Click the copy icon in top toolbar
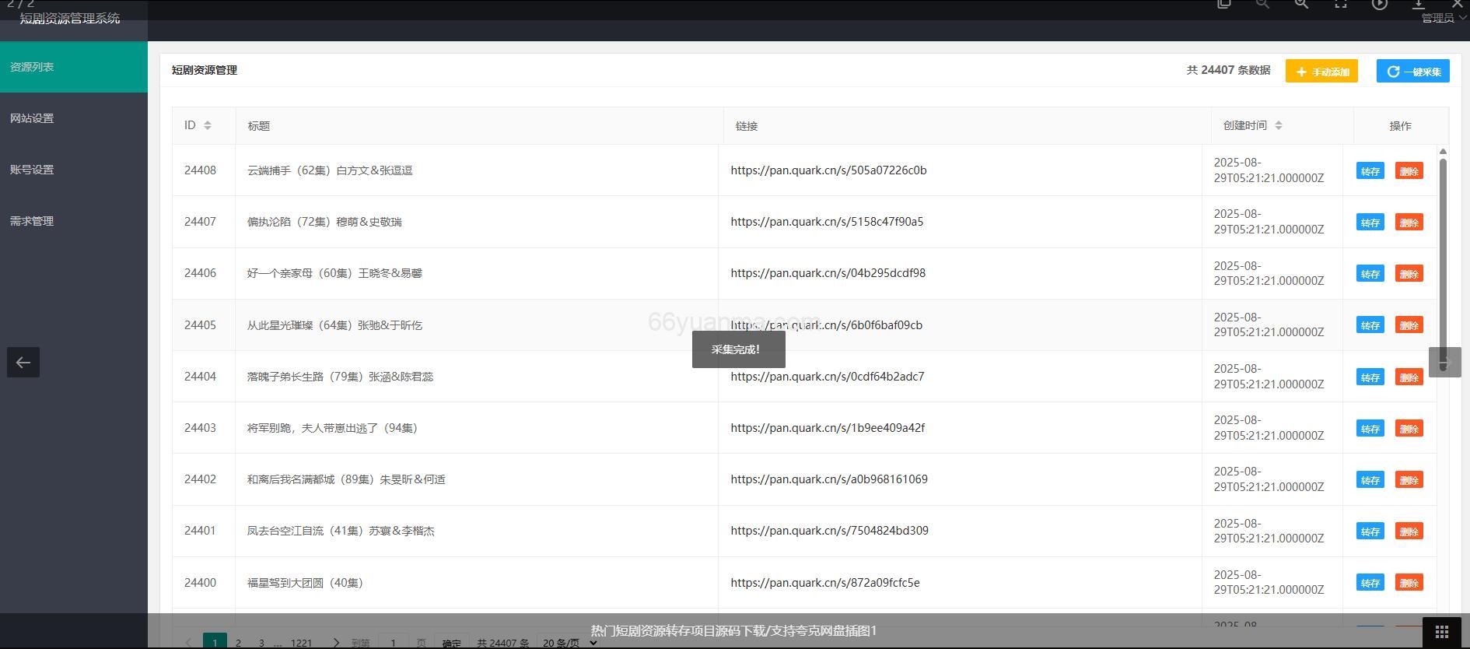Image resolution: width=1470 pixels, height=649 pixels. [1223, 5]
